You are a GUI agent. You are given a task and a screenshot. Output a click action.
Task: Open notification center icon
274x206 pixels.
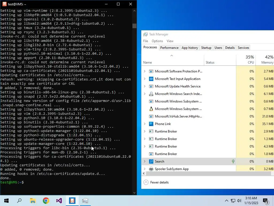[x=266, y=201]
